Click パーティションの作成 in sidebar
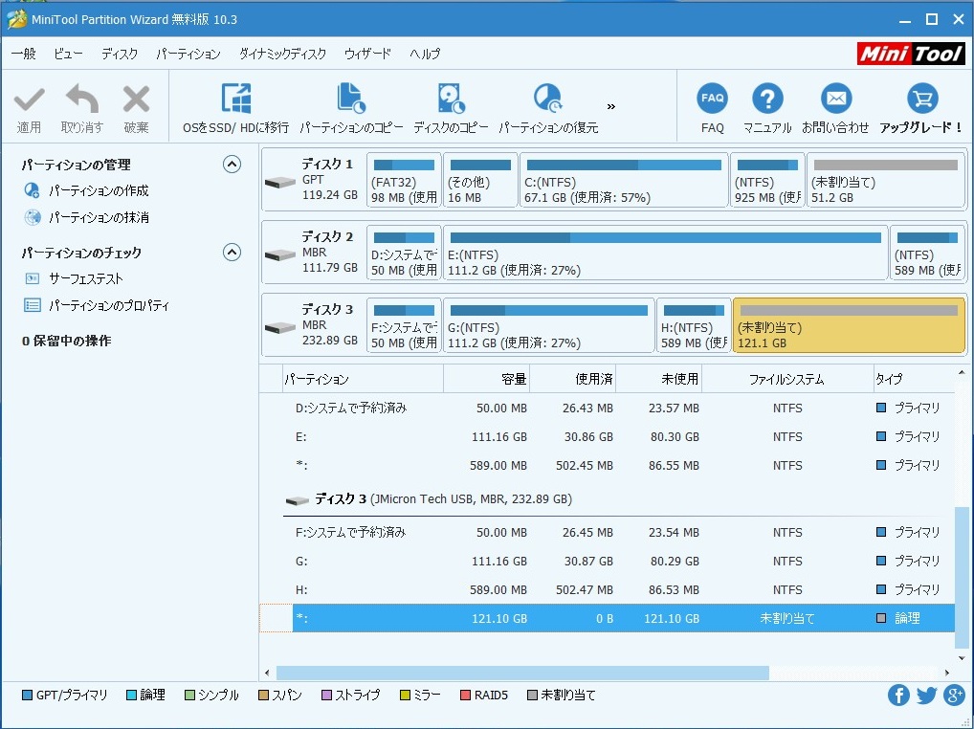This screenshot has height=729, width=974. pyautogui.click(x=99, y=191)
